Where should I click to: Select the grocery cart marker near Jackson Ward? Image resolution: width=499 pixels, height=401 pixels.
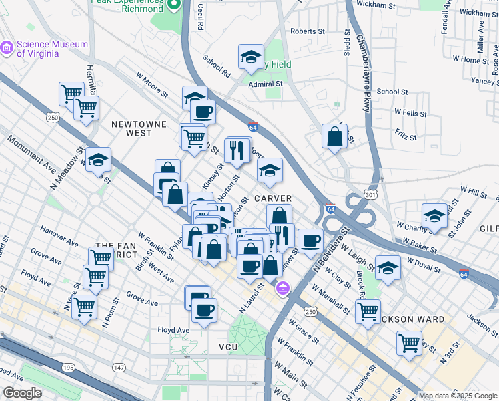[x=368, y=313]
